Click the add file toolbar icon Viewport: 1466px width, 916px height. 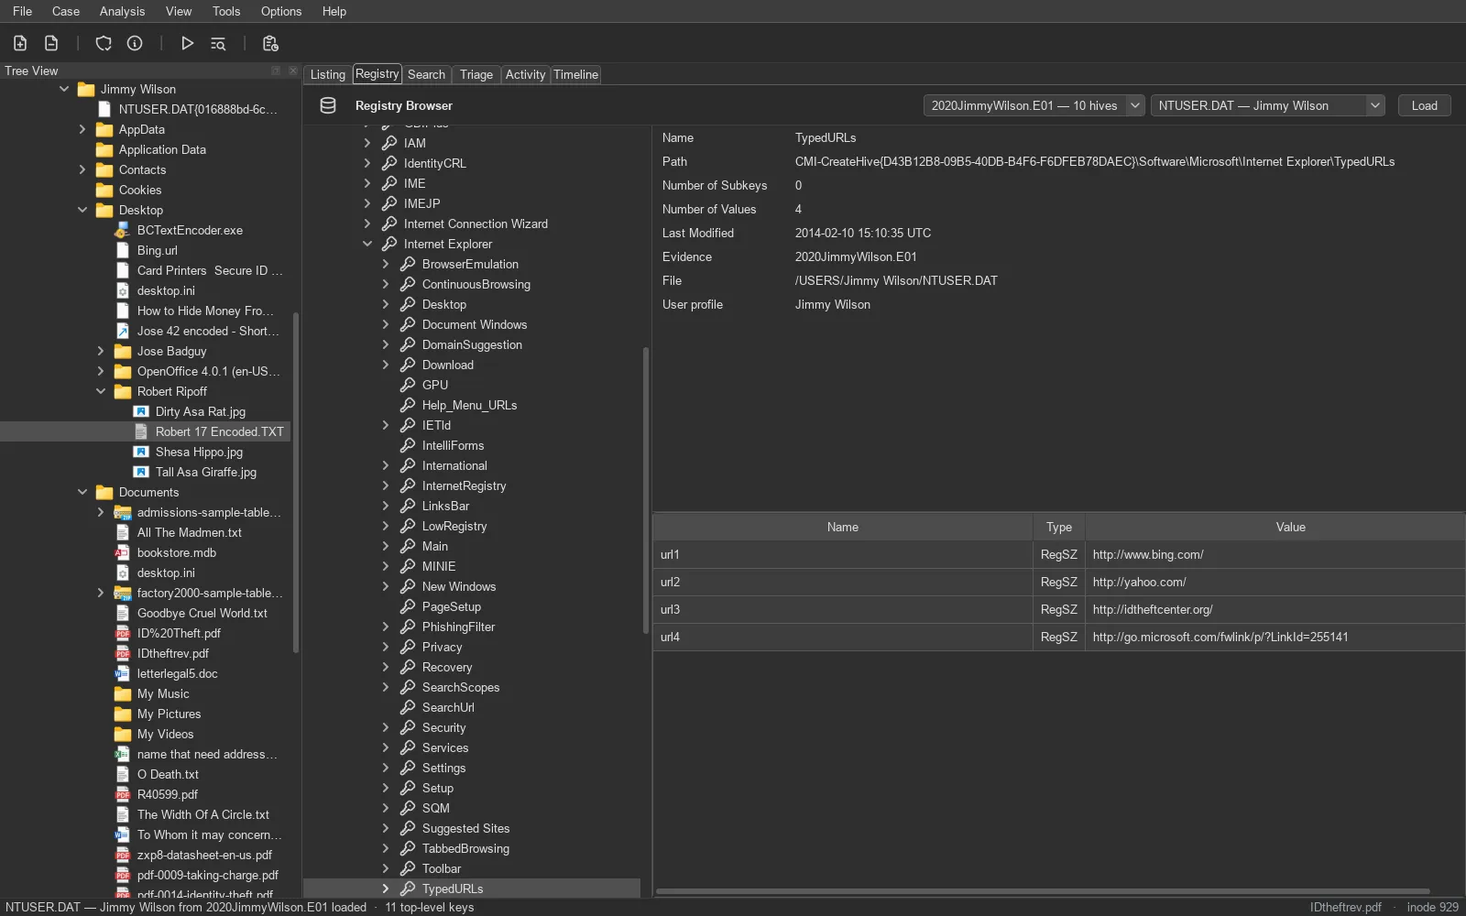[20, 43]
